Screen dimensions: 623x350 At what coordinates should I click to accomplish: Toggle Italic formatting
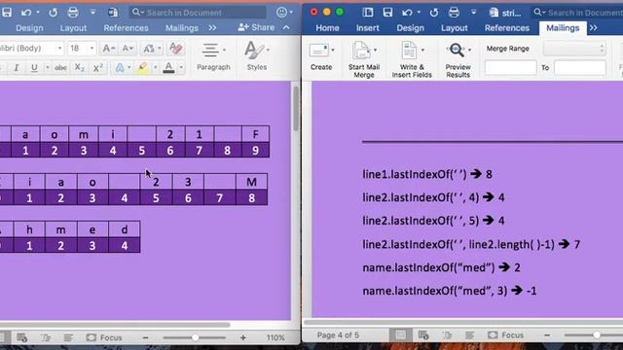point(17,68)
